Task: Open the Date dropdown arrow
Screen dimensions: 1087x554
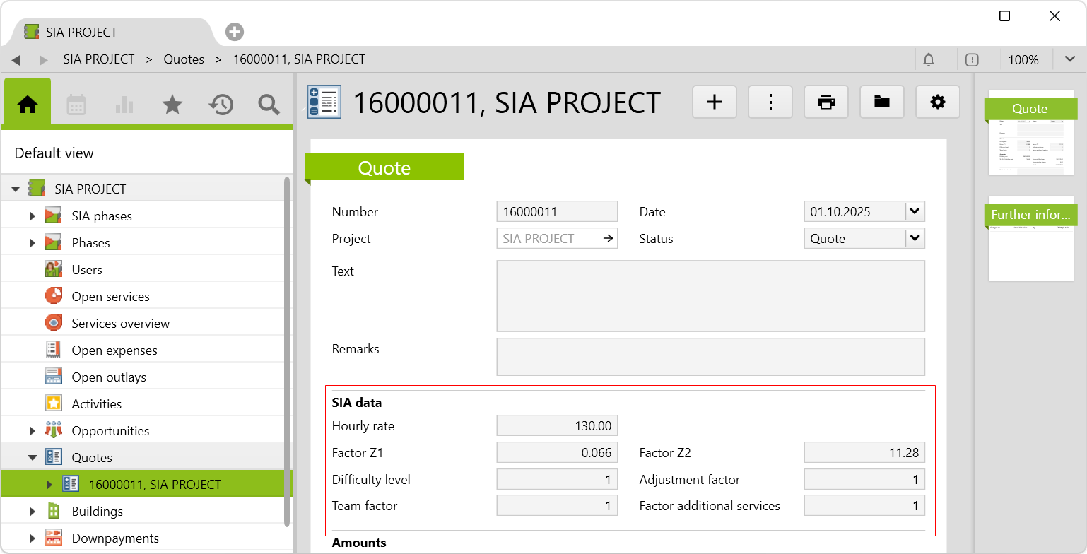Action: point(915,211)
